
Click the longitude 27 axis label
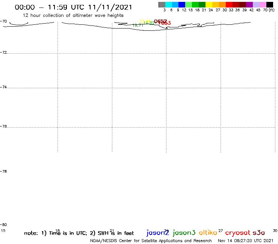click(x=221, y=231)
